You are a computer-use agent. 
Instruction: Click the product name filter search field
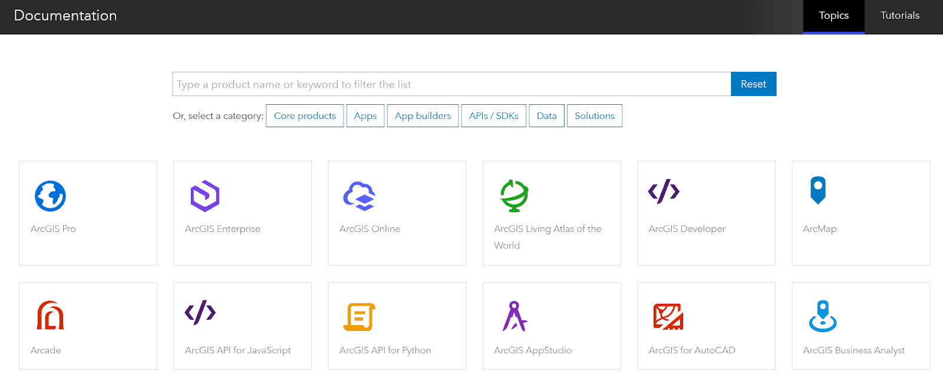pos(451,84)
